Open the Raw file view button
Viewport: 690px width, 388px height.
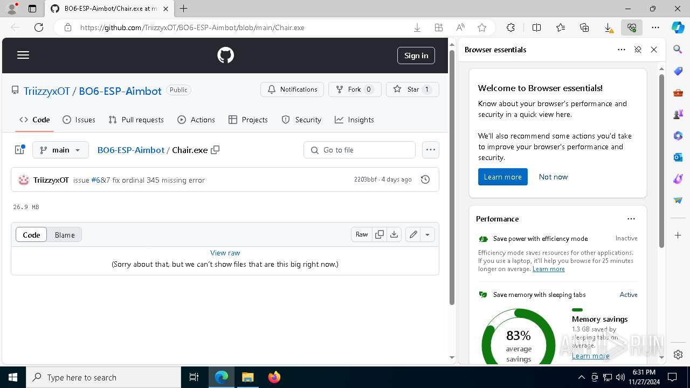362,234
